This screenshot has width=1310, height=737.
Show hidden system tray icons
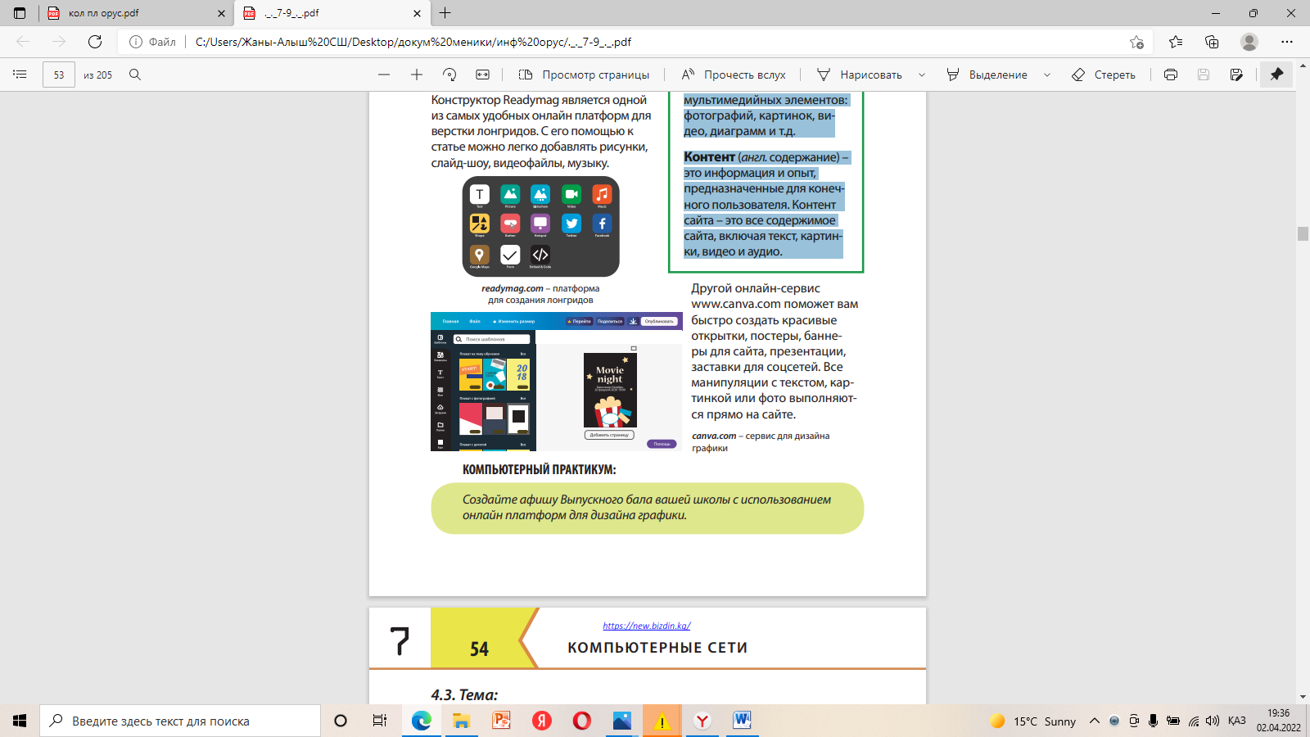coord(1094,721)
